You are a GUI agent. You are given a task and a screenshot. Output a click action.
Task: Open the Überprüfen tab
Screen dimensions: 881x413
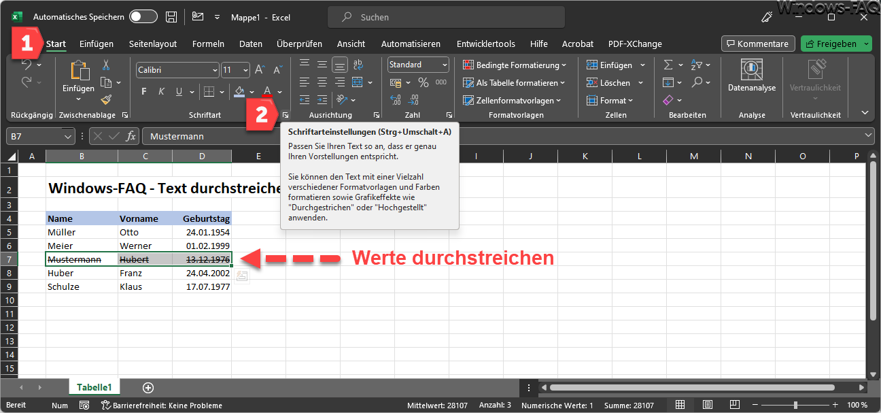[299, 44]
